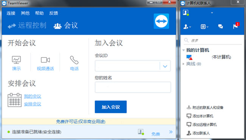Click the nearby contacts icon

pos(189,107)
